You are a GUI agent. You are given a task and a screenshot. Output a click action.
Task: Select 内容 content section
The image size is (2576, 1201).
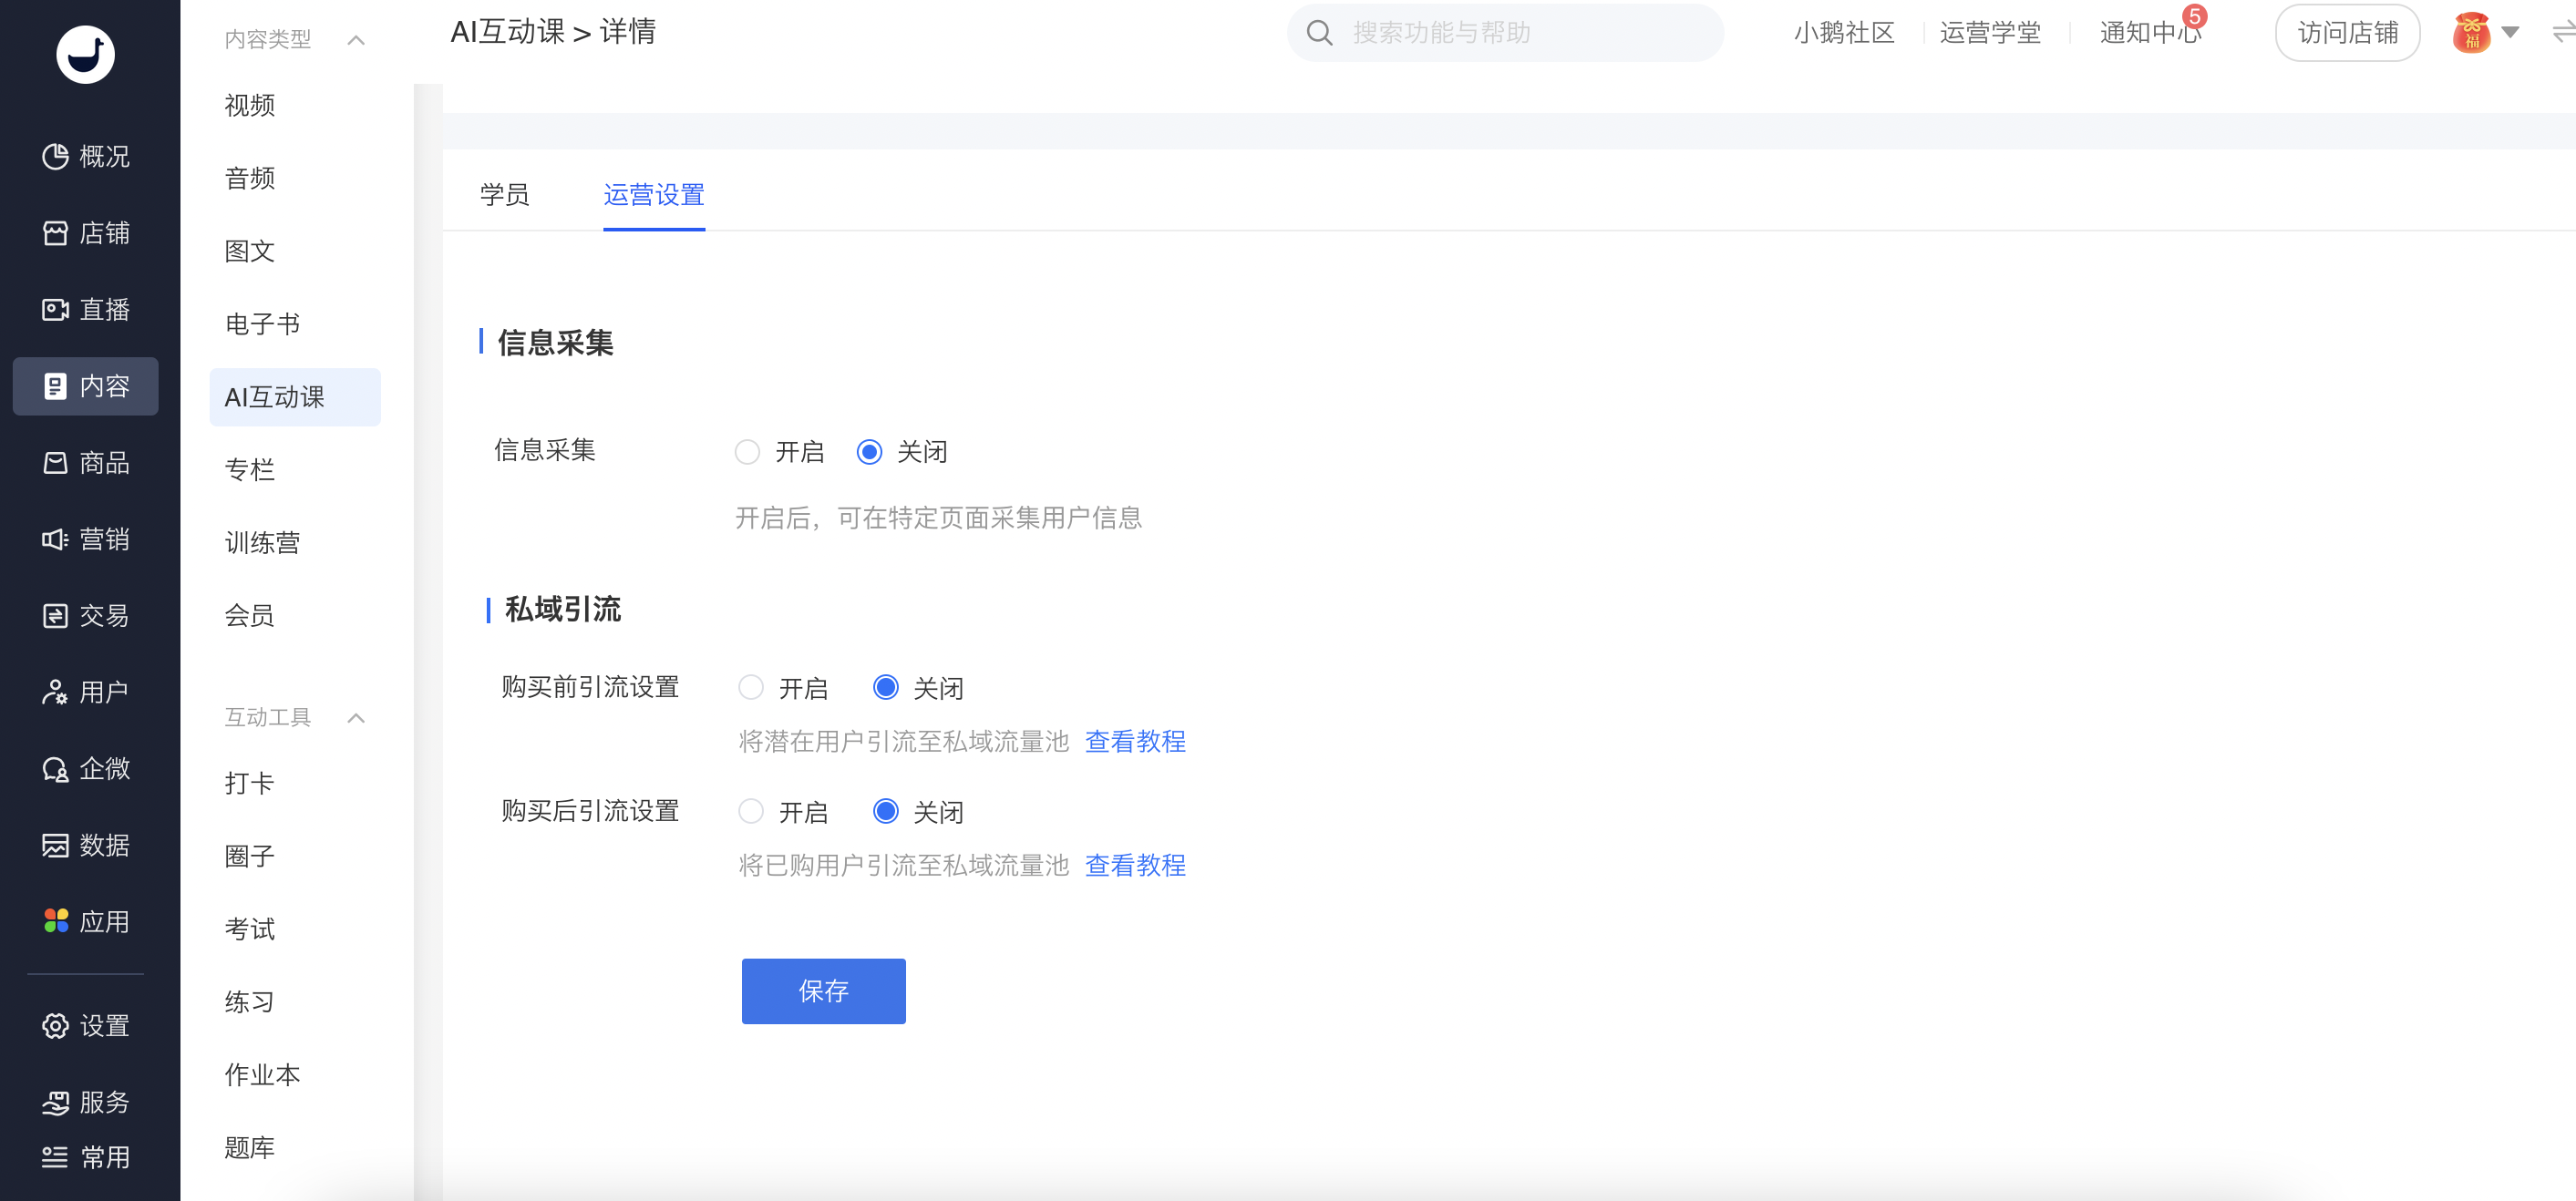click(86, 386)
